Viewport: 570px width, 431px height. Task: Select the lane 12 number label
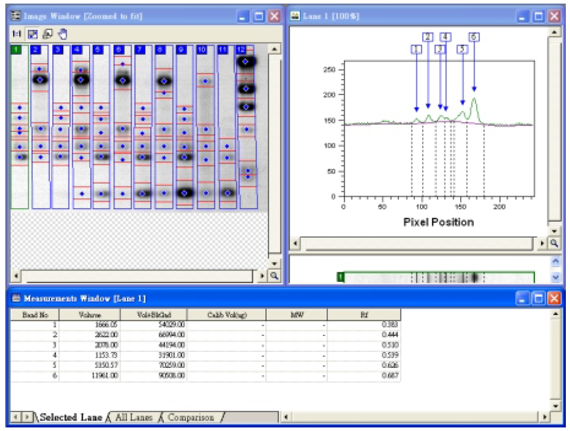click(241, 50)
